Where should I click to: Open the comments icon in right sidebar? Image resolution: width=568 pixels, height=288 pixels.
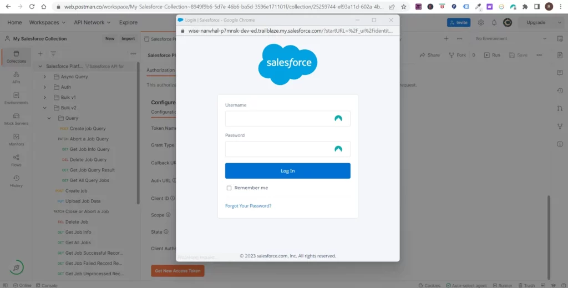pos(560,73)
